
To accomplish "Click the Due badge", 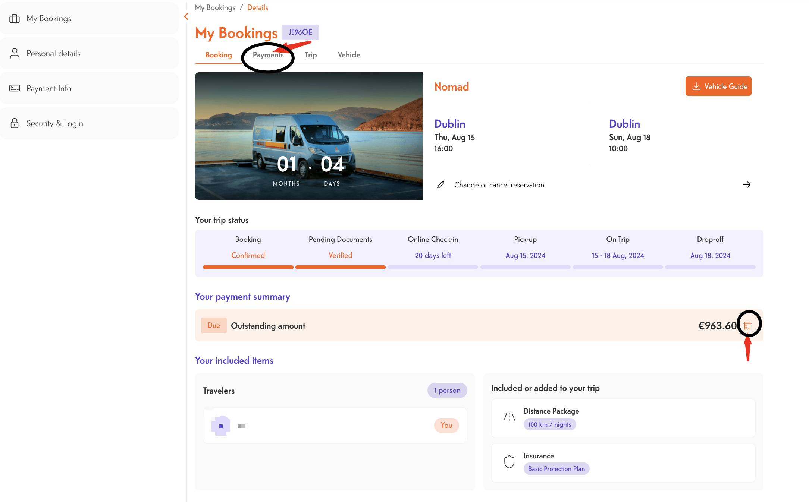I will (x=214, y=325).
